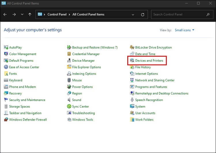This screenshot has width=216, height=153.
Task: Expand chevron between Control Panel and All Control Panel Items
Action: pos(69,14)
